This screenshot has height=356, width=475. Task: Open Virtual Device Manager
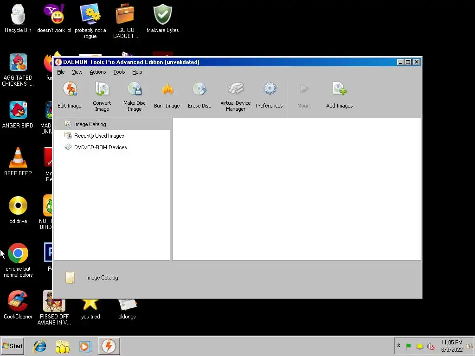point(236,96)
